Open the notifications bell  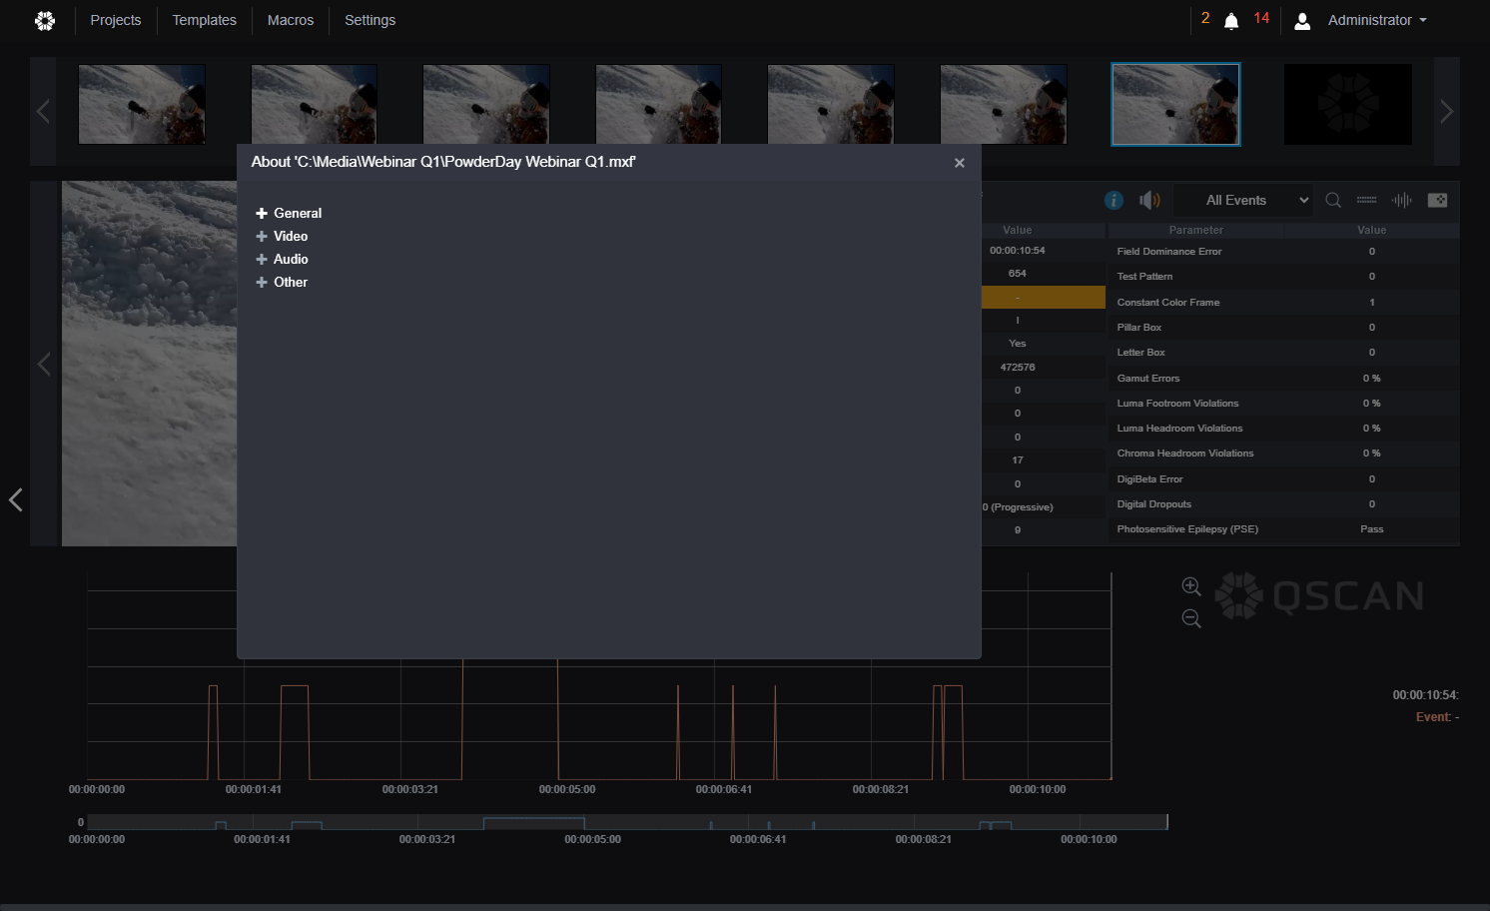[x=1231, y=21]
